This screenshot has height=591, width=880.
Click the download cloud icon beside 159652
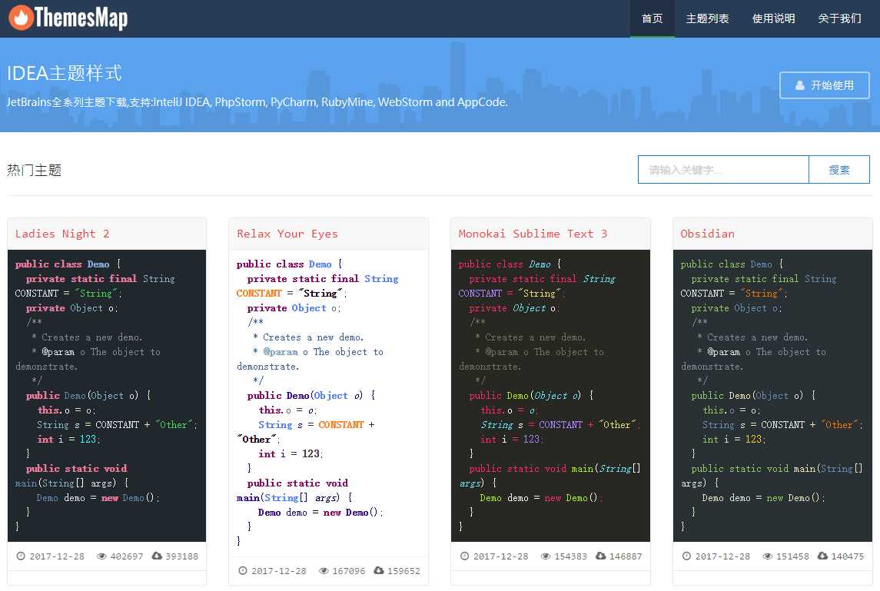(379, 570)
